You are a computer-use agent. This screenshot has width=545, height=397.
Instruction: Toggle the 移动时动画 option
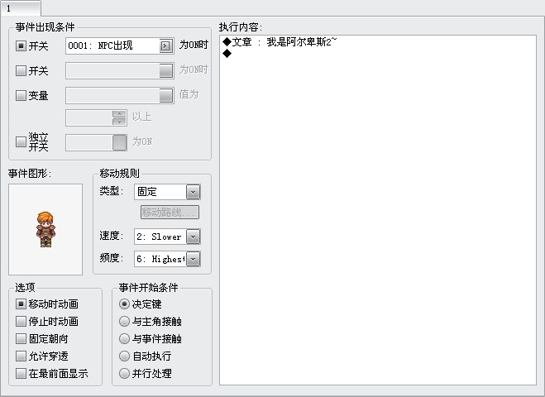point(21,304)
